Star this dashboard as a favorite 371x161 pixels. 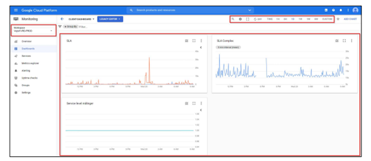pyautogui.click(x=338, y=19)
